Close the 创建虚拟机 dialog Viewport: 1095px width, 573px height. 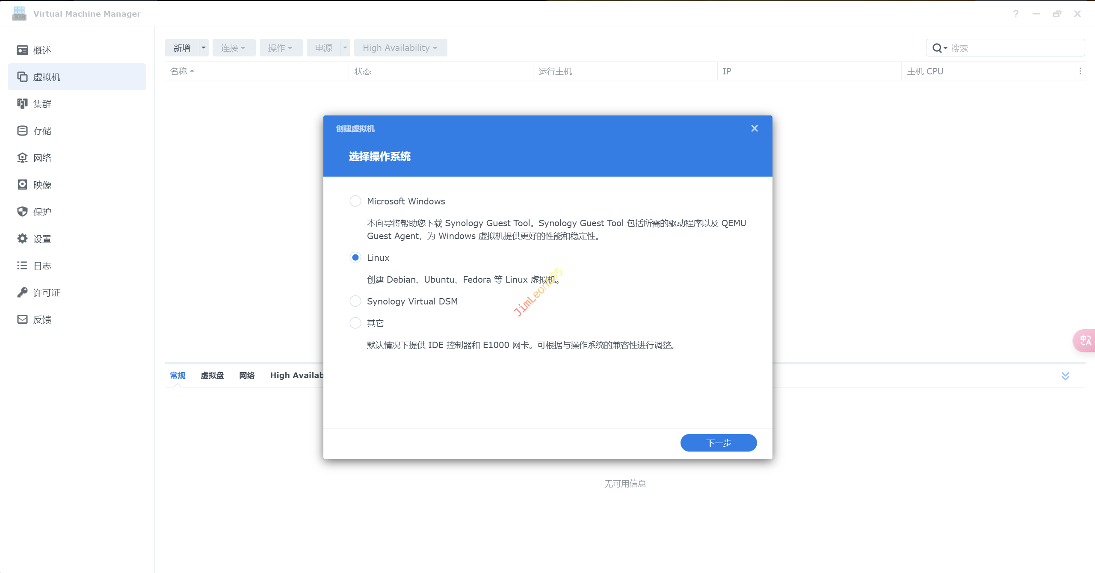(x=754, y=128)
